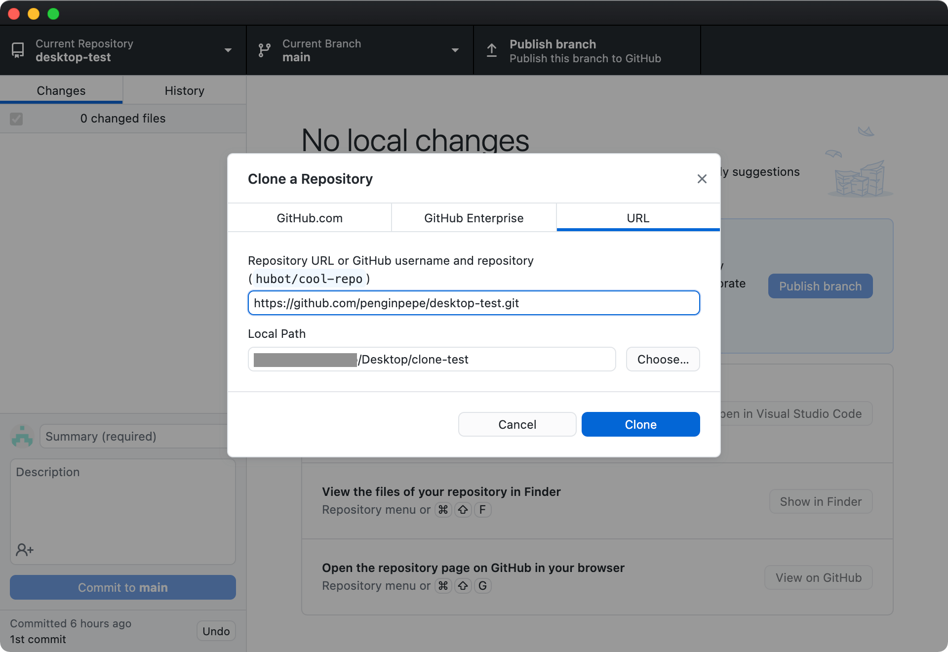The image size is (948, 652).
Task: Click the 'Local Path' label
Action: coord(276,333)
